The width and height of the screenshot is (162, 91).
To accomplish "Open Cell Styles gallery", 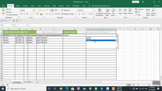I will [x=113, y=12].
